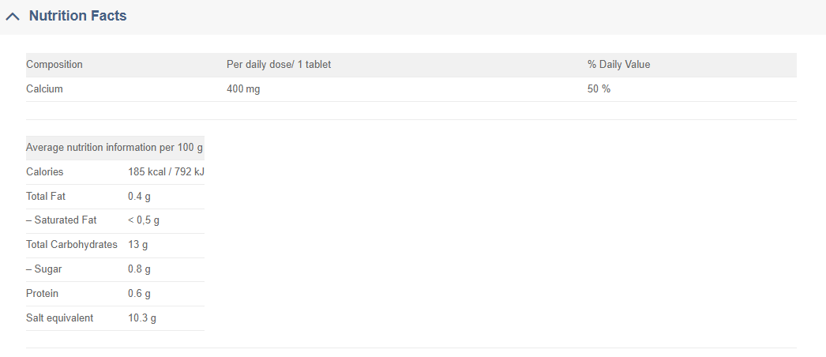The image size is (826, 357).
Task: Click the Total Fat row label
Action: click(46, 197)
